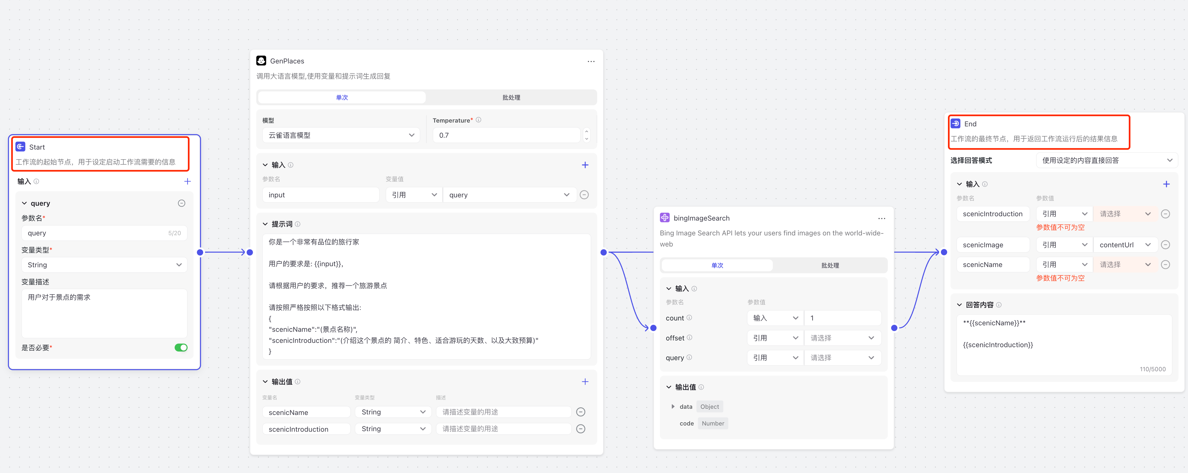Add a new input to the Start node
1188x473 pixels.
pyautogui.click(x=187, y=181)
